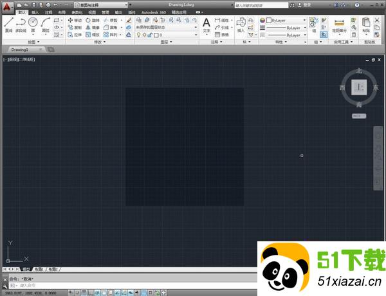Image resolution: width=386 pixels, height=296 pixels.
Task: Activate the Move (移动) command
Action: coord(74,21)
